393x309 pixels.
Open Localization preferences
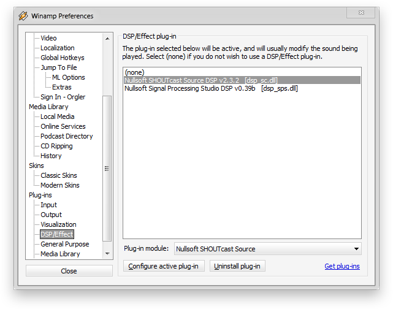click(58, 48)
